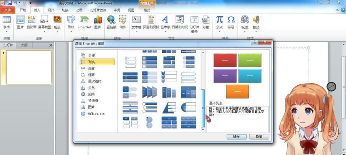Switch to the 切换 transitions tab

click(x=65, y=10)
